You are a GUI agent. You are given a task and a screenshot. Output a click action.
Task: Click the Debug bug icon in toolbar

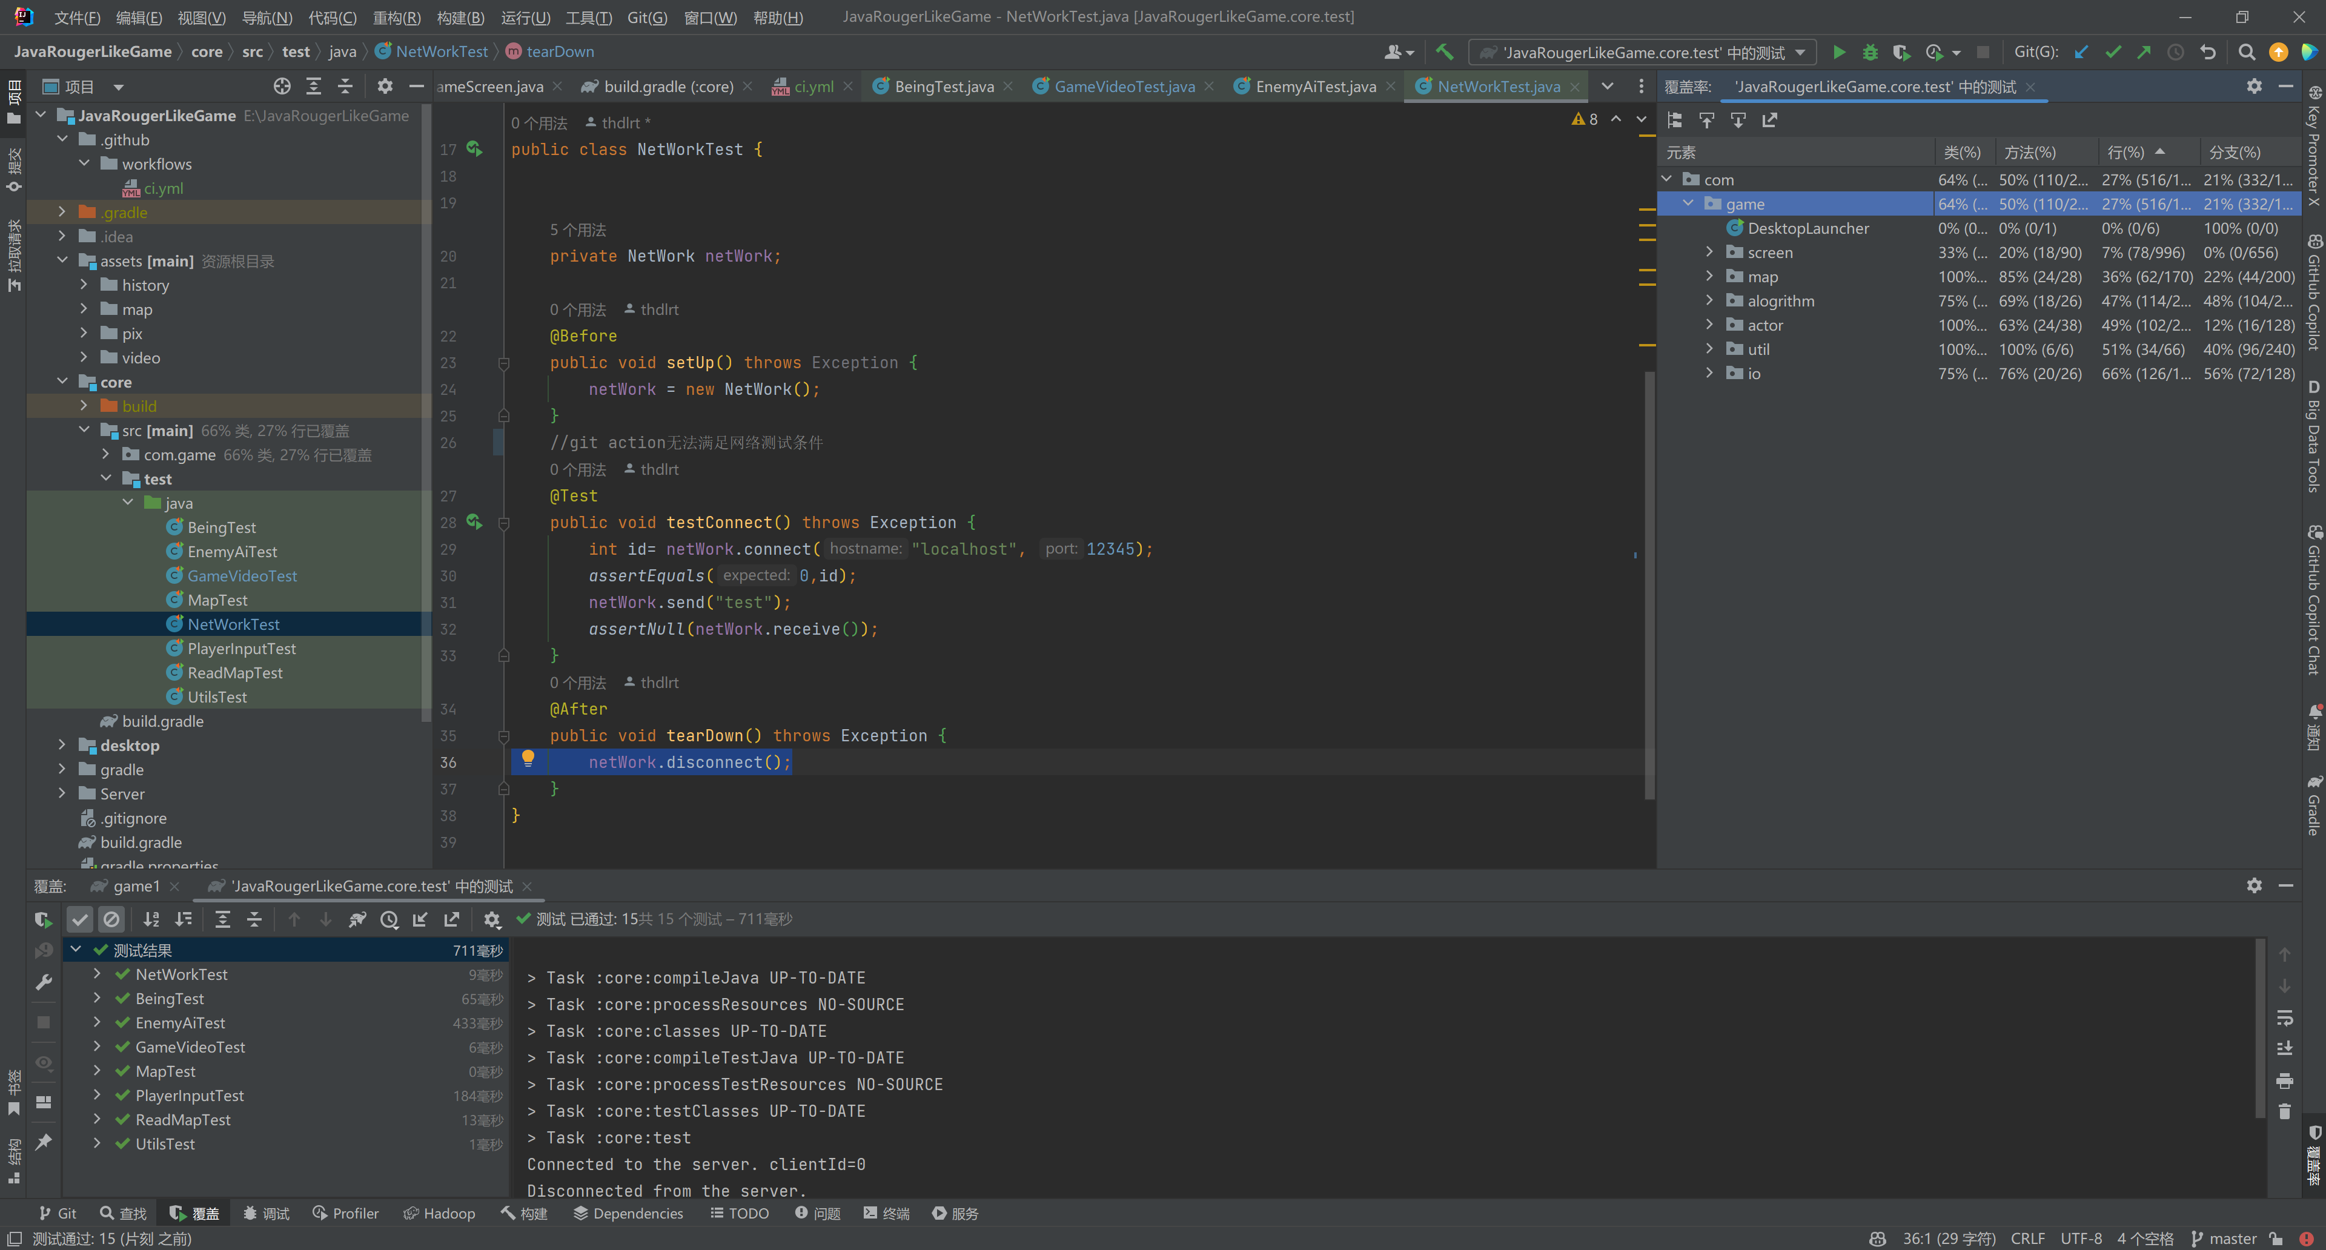[1870, 52]
